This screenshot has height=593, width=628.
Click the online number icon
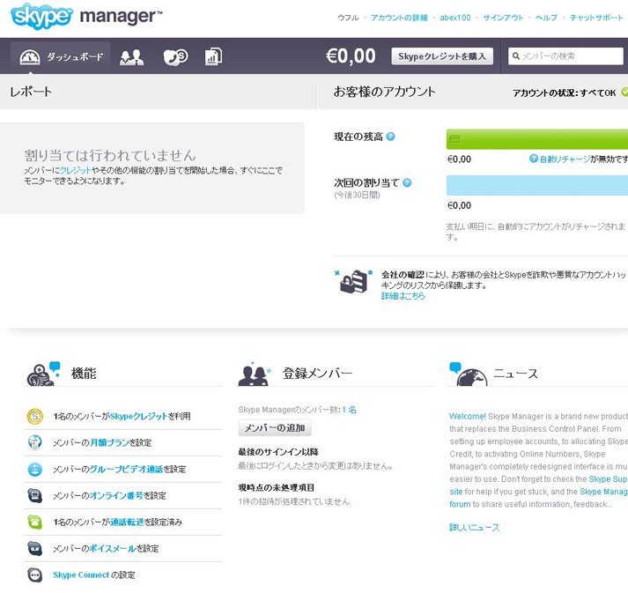tap(35, 495)
